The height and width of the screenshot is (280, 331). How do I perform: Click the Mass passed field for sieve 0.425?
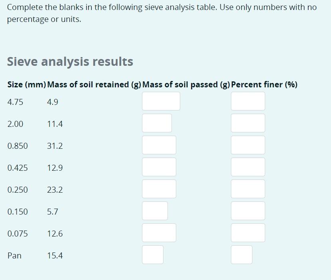[x=159, y=167]
